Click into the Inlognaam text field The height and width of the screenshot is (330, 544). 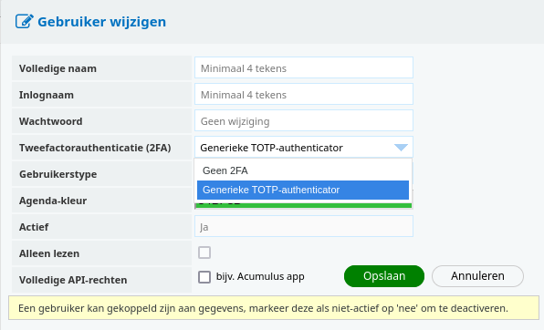tap(304, 94)
